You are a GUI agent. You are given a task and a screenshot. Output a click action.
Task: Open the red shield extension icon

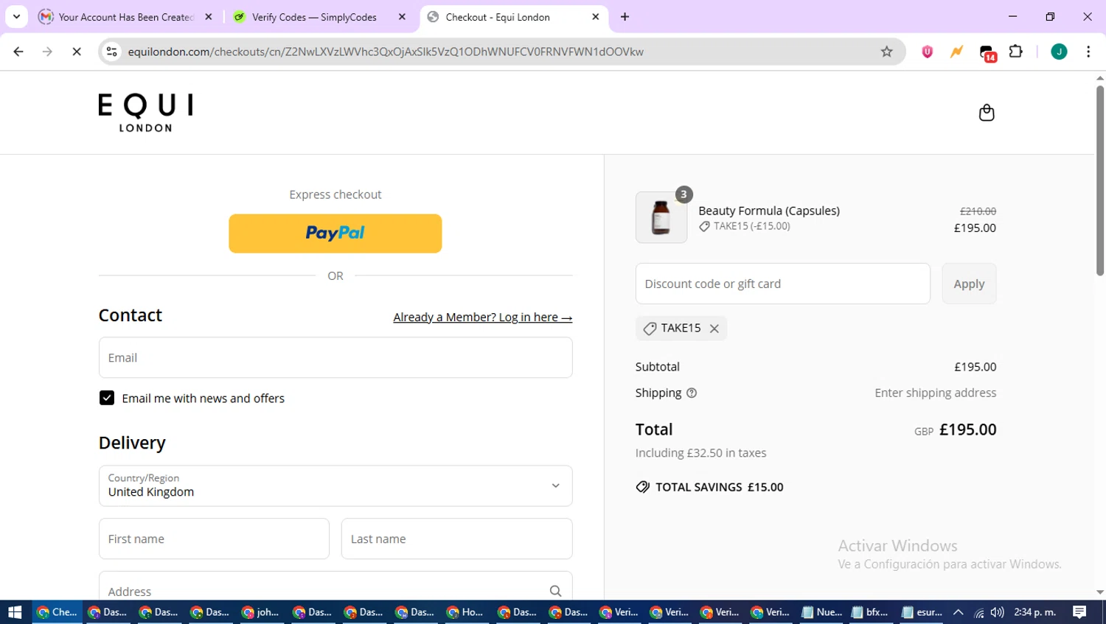point(927,52)
